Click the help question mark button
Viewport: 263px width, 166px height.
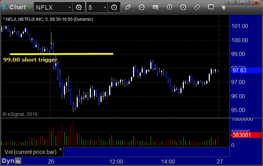(228, 2)
